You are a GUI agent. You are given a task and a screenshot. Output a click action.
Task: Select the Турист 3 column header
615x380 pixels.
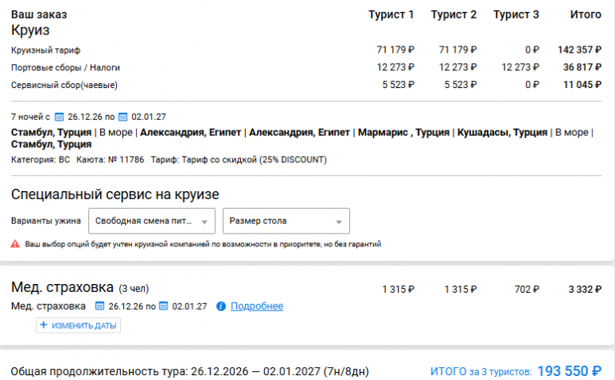click(x=517, y=14)
